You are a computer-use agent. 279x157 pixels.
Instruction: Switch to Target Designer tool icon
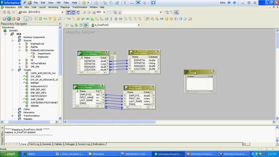71,25
